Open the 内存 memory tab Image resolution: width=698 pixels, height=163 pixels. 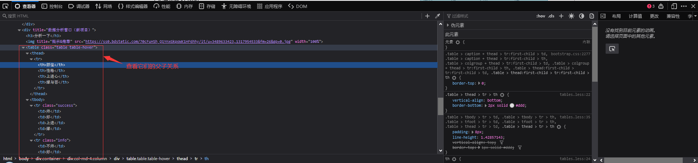pos(184,6)
